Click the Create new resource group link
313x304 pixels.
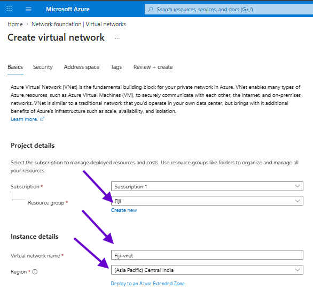(x=124, y=210)
